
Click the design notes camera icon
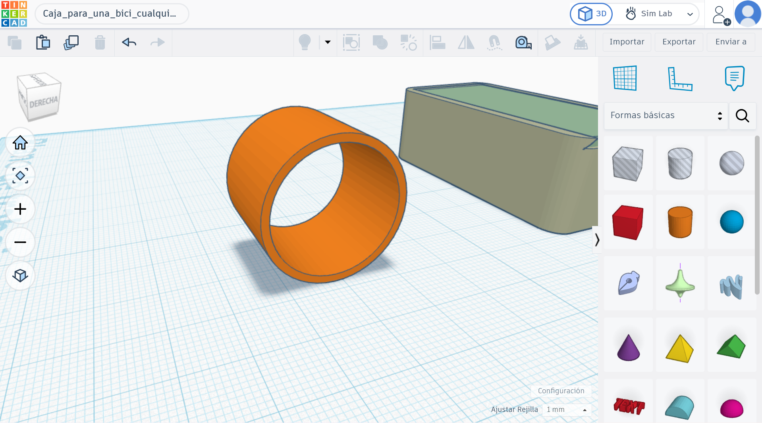point(523,42)
